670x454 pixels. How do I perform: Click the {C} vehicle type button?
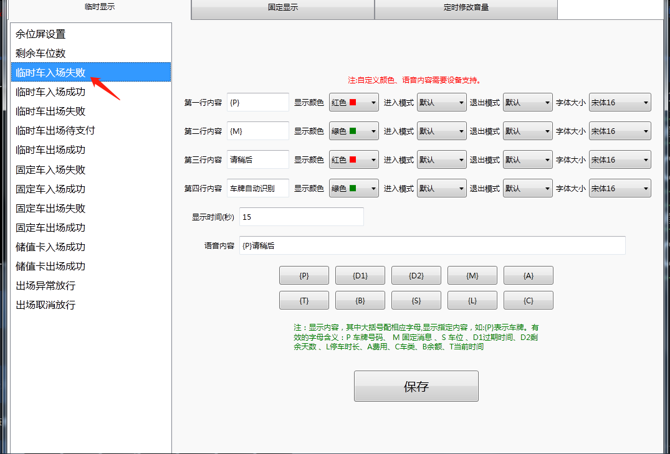(x=529, y=300)
